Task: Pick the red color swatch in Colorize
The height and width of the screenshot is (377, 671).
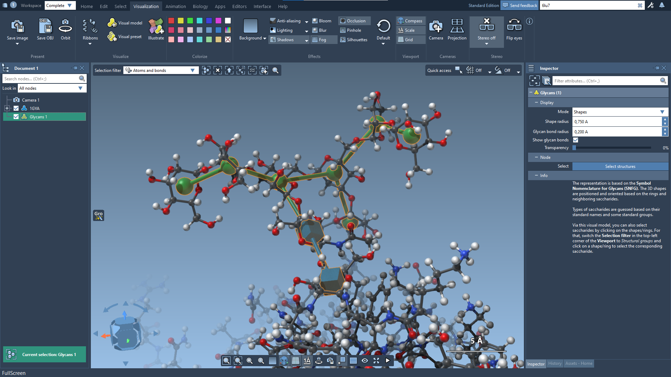Action: pos(171,21)
